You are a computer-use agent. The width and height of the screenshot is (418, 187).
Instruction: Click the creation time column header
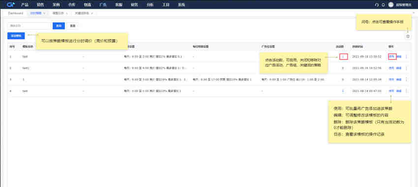(x=357, y=47)
